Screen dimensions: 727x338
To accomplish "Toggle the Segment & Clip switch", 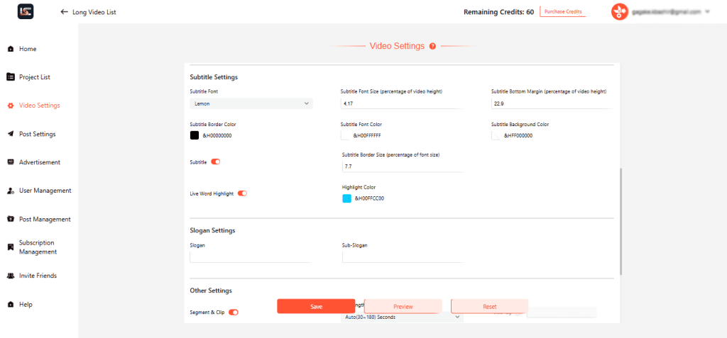I will (233, 312).
